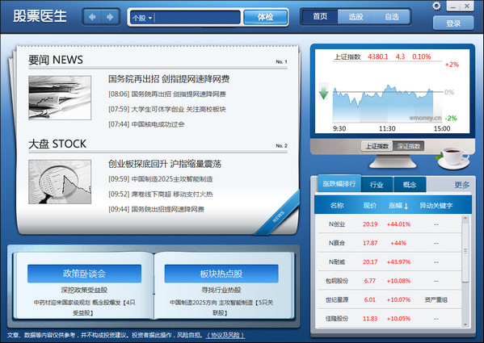Select the 概念 tab in ranking panel
Viewport: 484px width, 343px height.
tap(410, 184)
